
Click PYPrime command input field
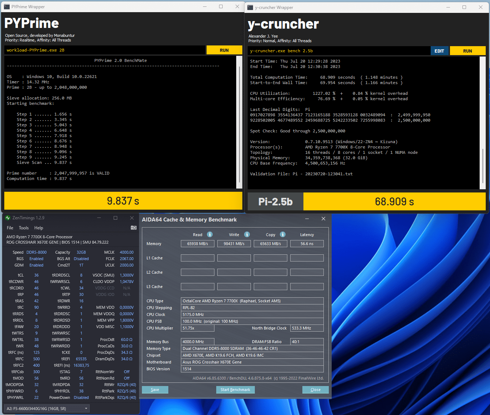click(x=105, y=50)
